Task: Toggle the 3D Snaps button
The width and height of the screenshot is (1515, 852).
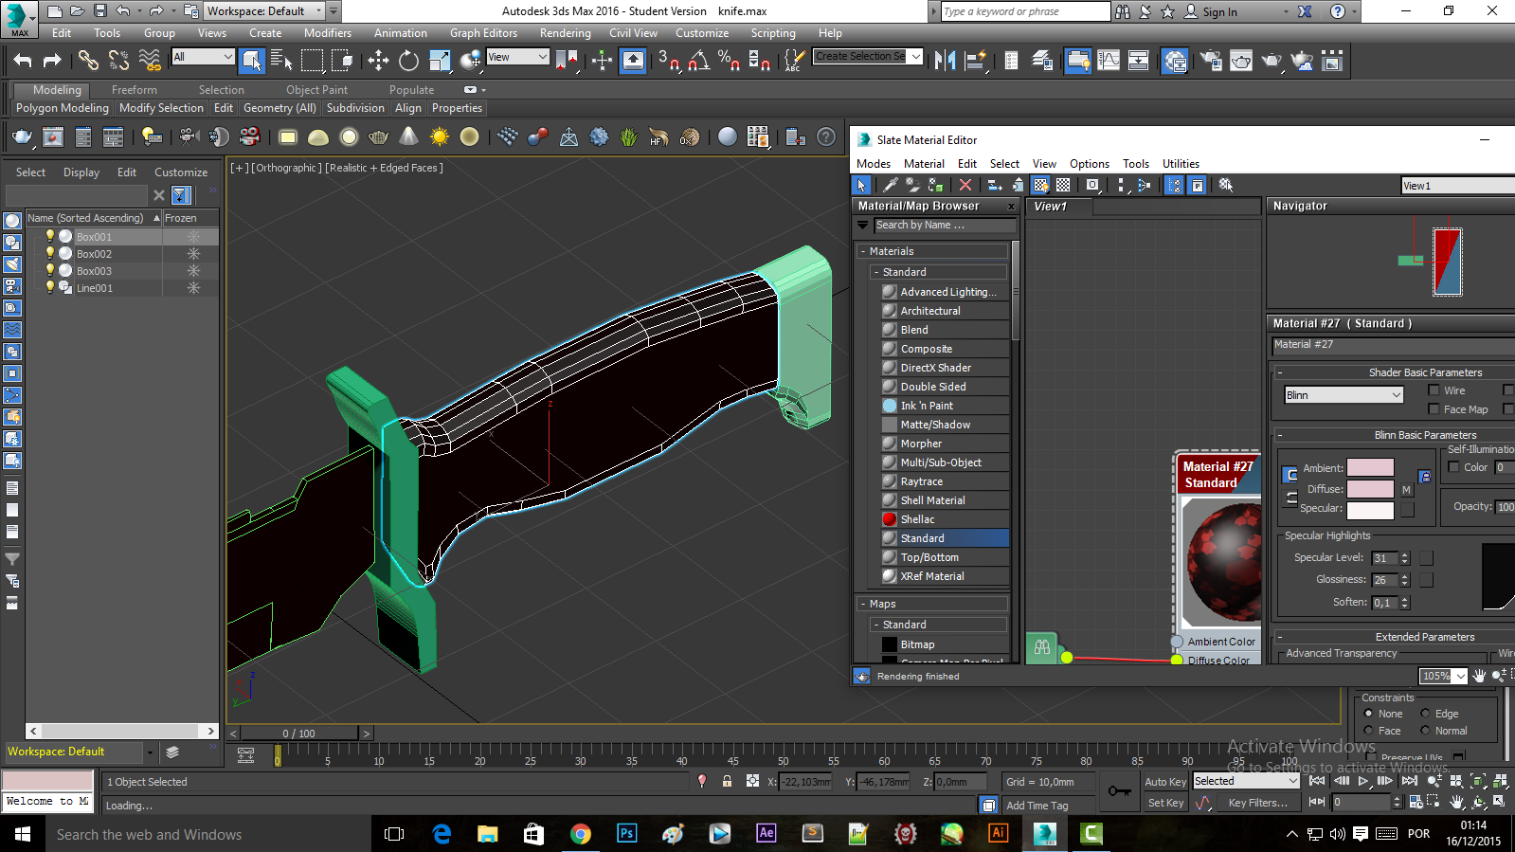Action: tap(669, 61)
